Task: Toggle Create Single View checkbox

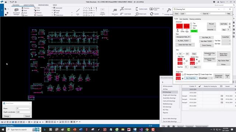Action: [199, 74]
